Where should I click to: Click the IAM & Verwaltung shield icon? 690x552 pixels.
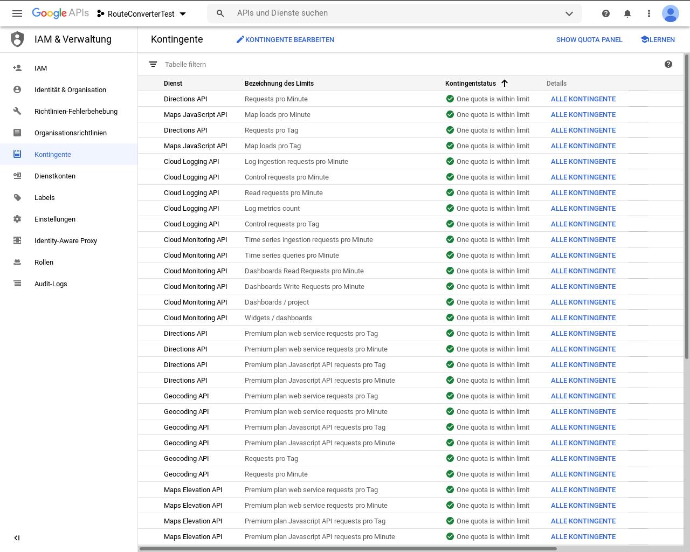point(17,39)
